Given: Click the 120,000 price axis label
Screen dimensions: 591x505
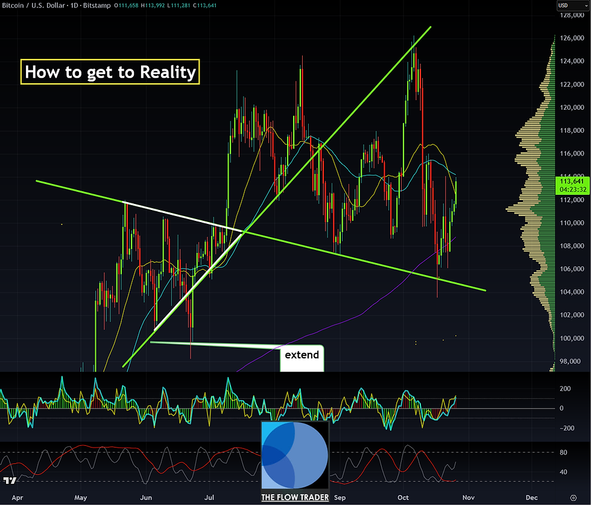Looking at the screenshot, I should [572, 107].
